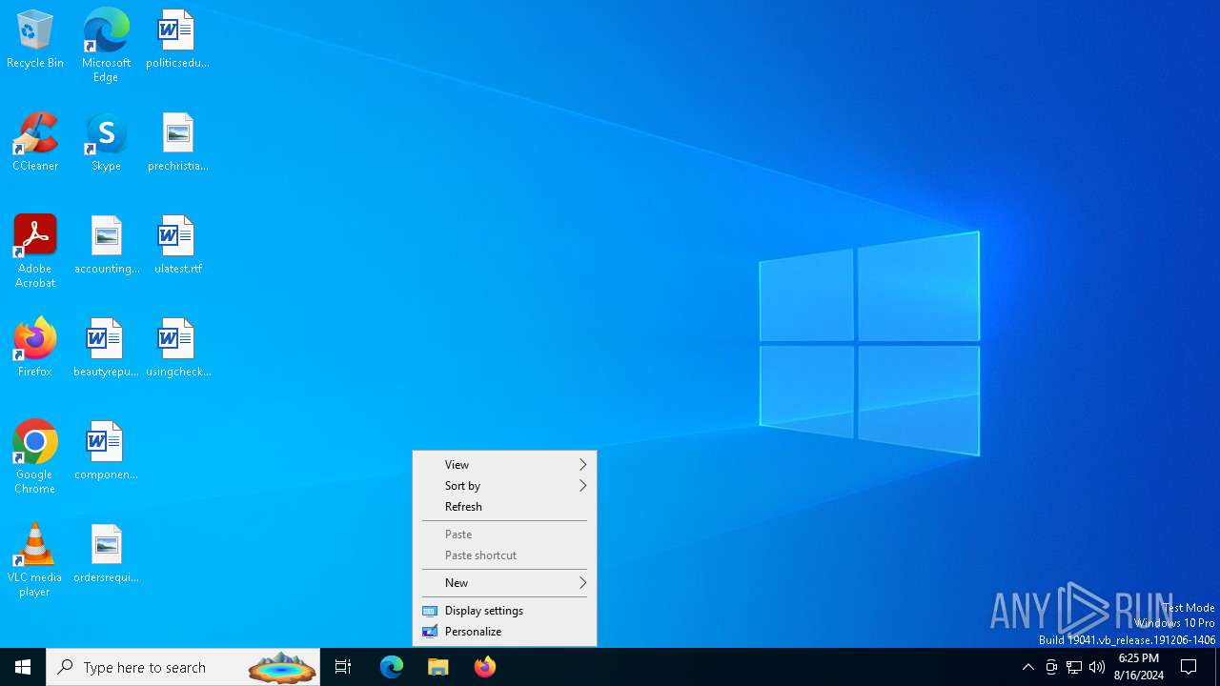Expand the New submenu
This screenshot has width=1220, height=686.
click(x=504, y=583)
